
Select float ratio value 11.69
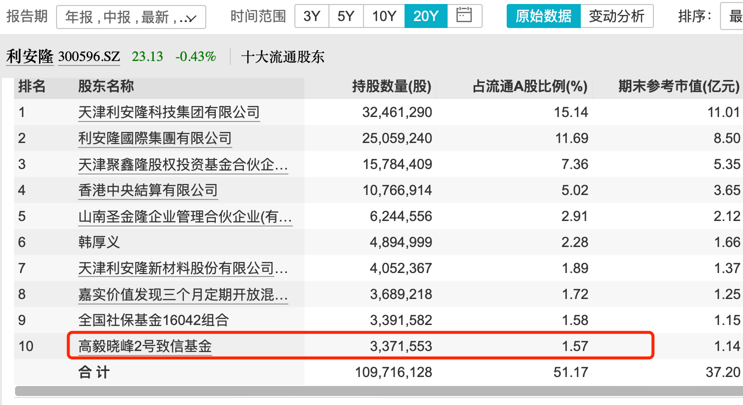[572, 138]
